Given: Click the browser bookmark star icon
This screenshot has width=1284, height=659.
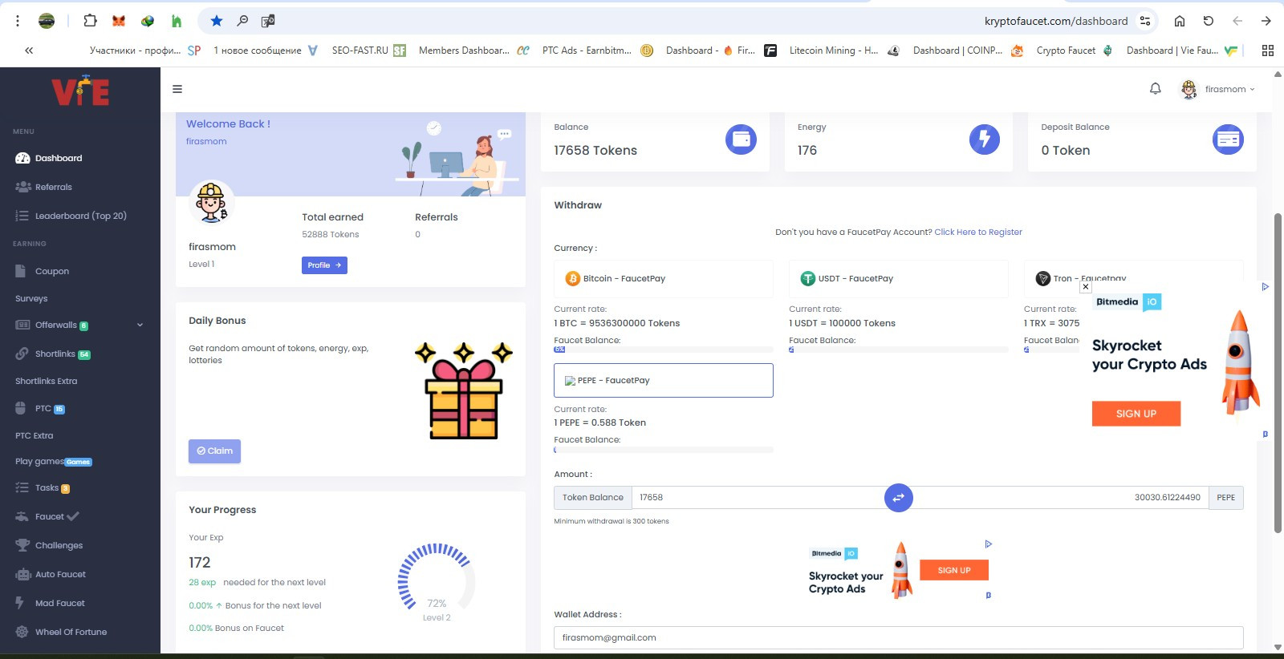Looking at the screenshot, I should [x=217, y=21].
